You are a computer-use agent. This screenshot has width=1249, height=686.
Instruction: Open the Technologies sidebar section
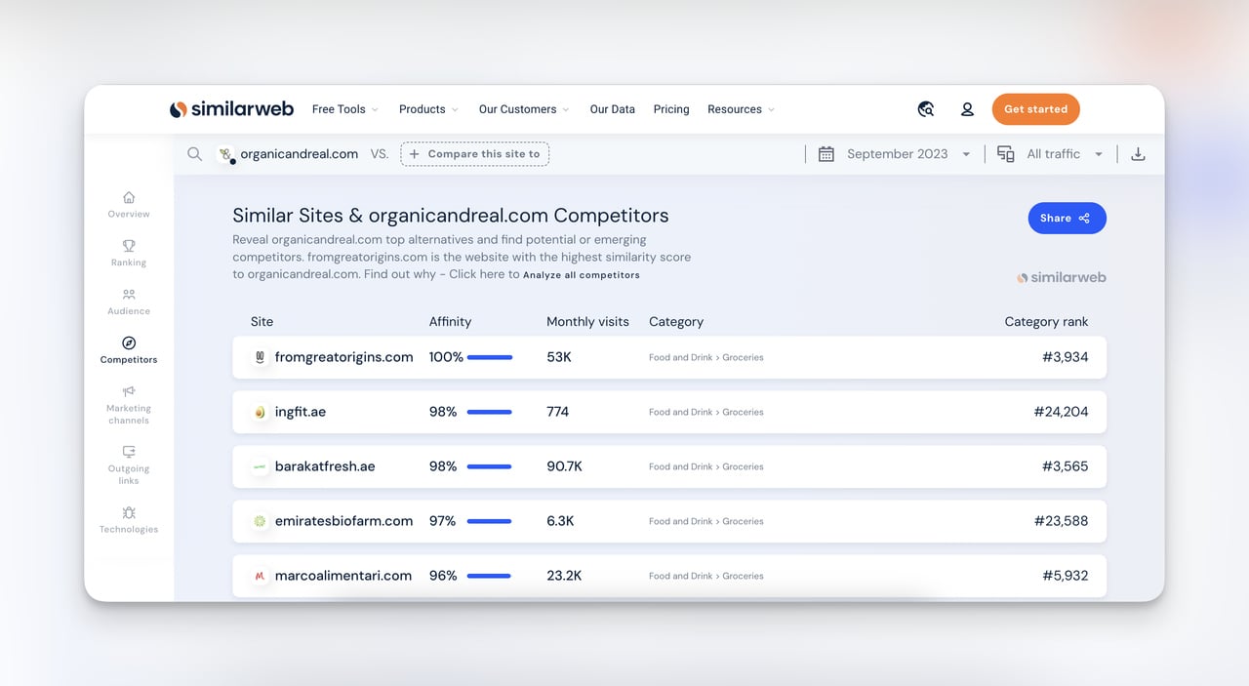click(x=129, y=520)
